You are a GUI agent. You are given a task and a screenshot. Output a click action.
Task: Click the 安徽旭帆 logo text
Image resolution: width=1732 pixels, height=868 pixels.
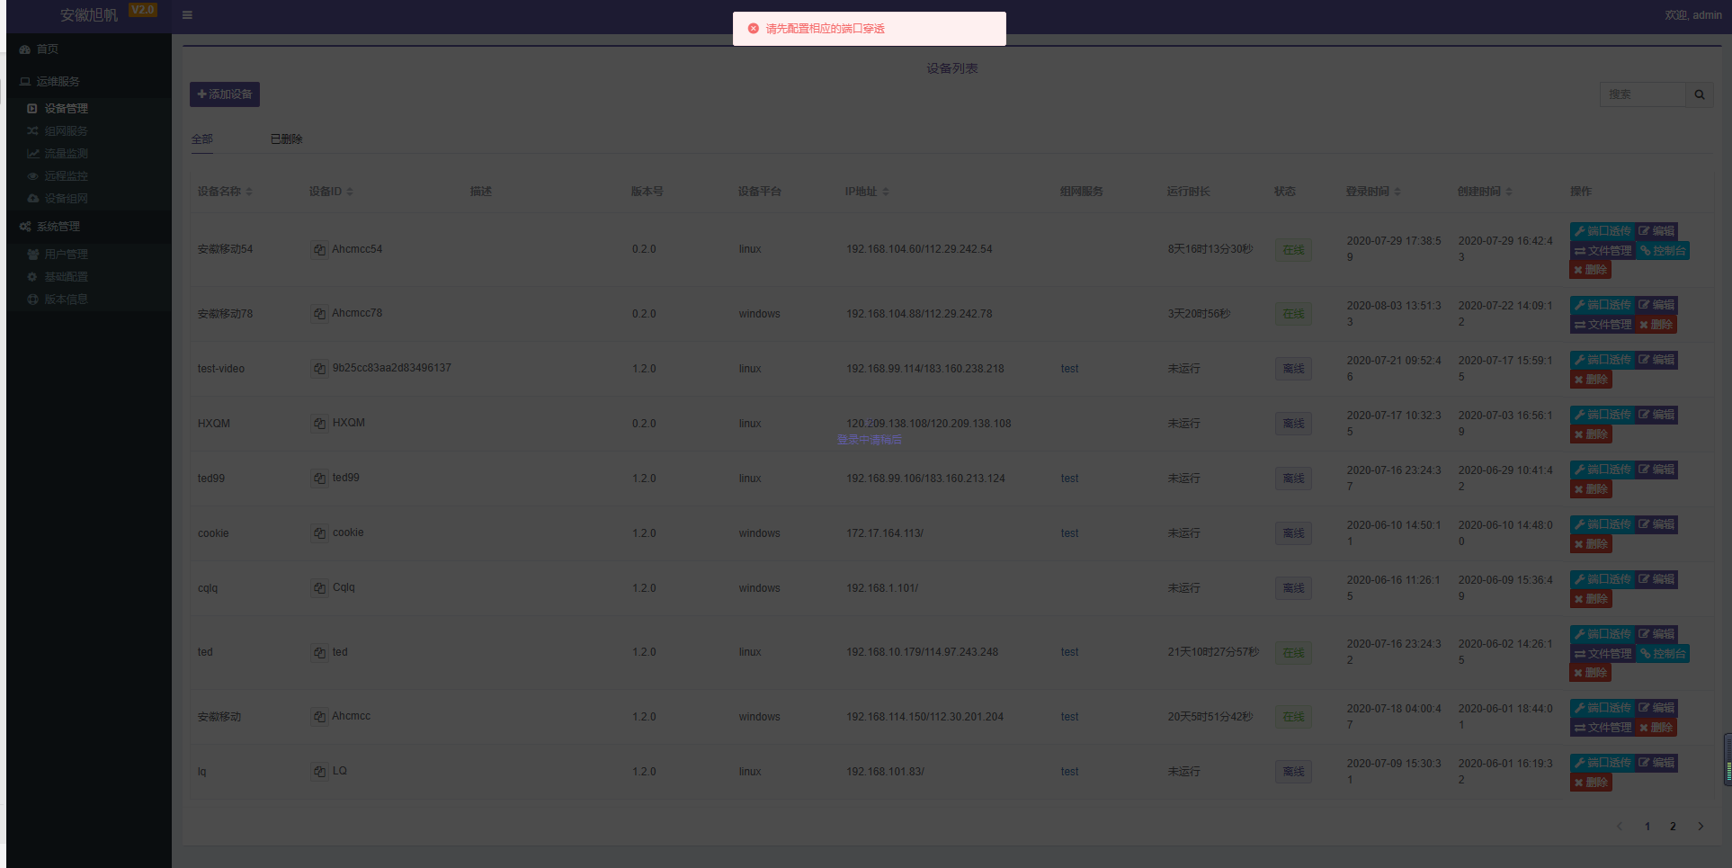point(88,15)
